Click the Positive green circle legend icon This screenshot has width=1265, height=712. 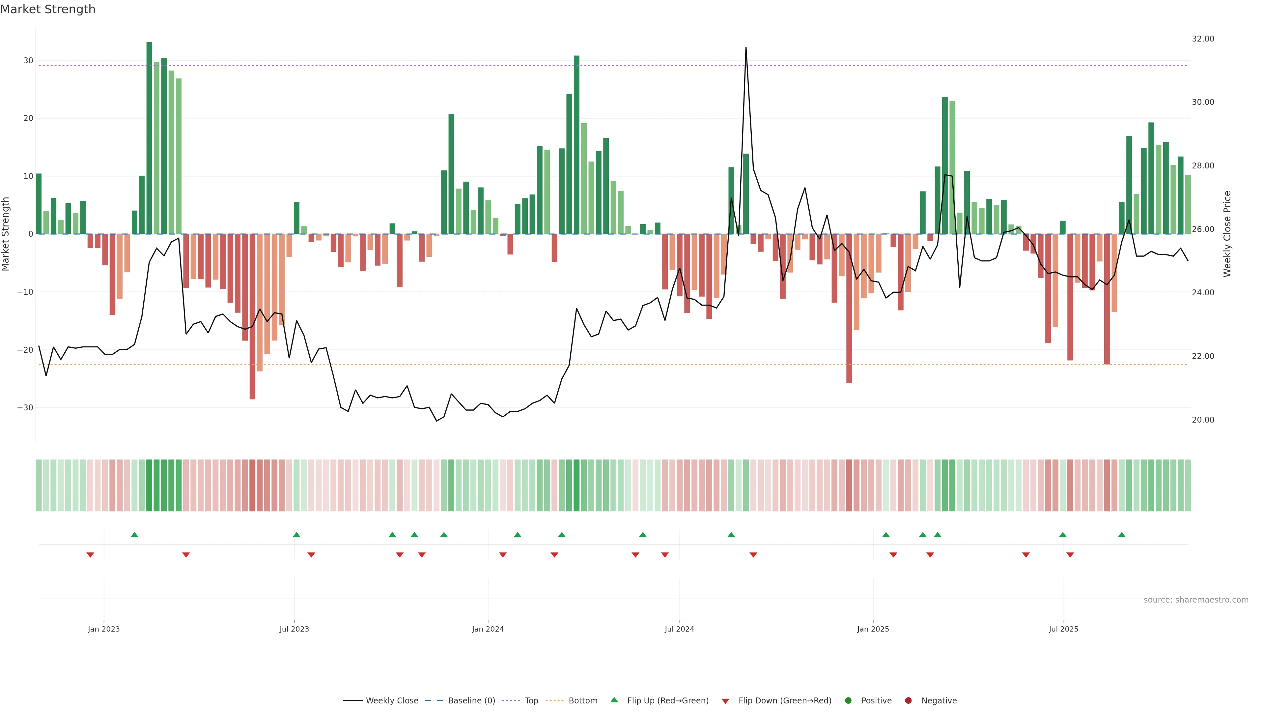point(848,701)
